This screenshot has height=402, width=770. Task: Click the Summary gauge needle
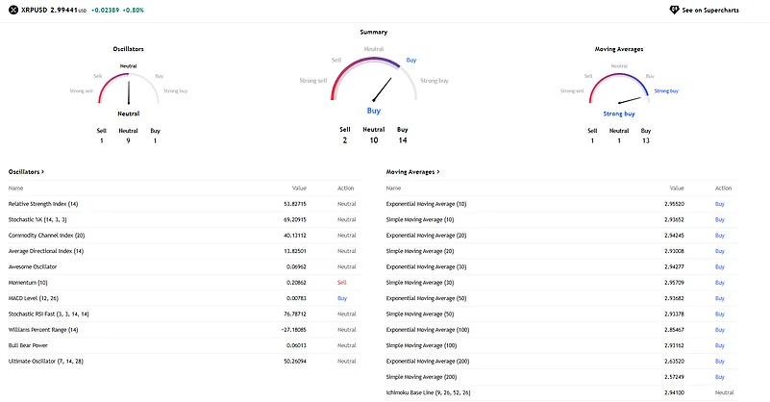(382, 90)
